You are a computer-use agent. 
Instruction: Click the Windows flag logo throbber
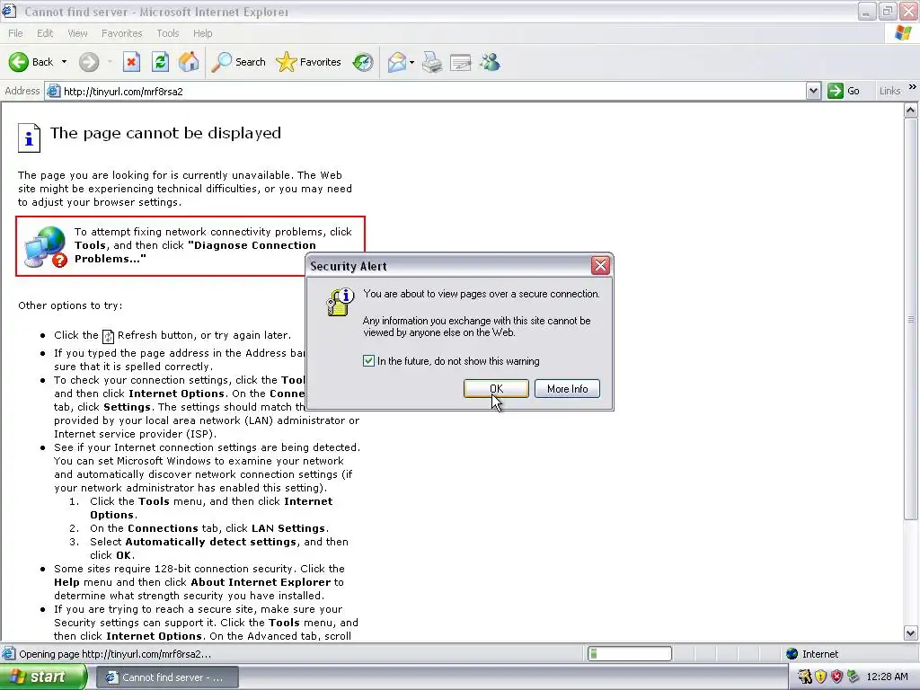[x=904, y=33]
